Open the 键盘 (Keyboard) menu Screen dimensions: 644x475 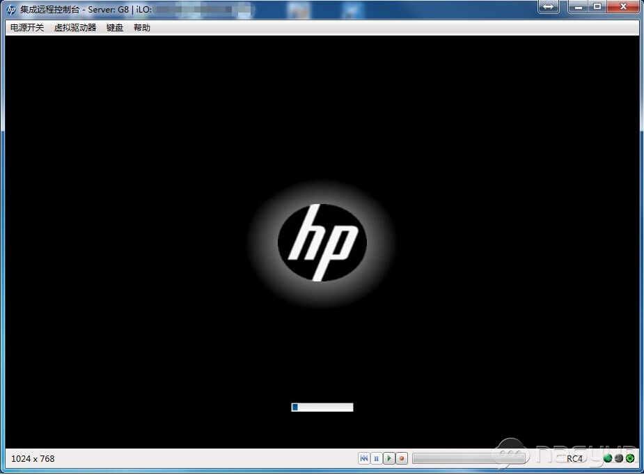[115, 28]
